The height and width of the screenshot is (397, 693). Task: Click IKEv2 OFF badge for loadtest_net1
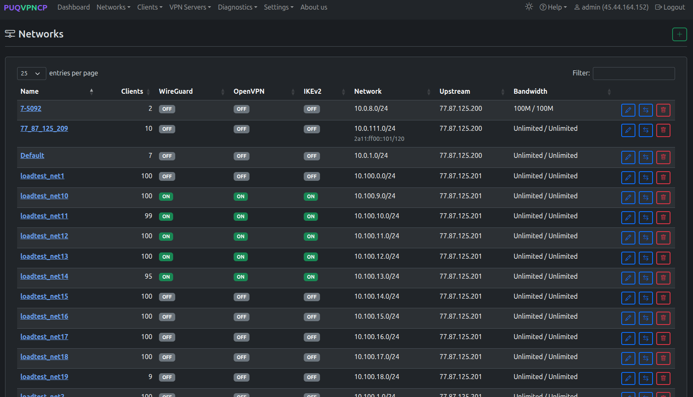(x=312, y=177)
